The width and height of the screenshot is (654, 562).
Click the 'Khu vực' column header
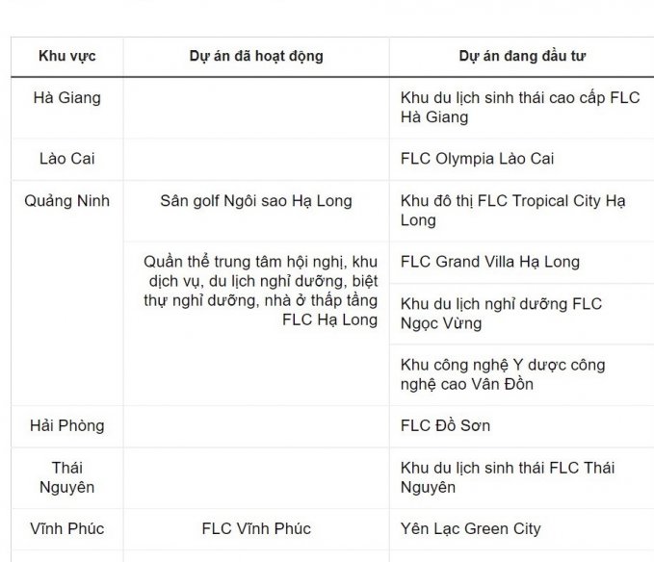point(67,56)
